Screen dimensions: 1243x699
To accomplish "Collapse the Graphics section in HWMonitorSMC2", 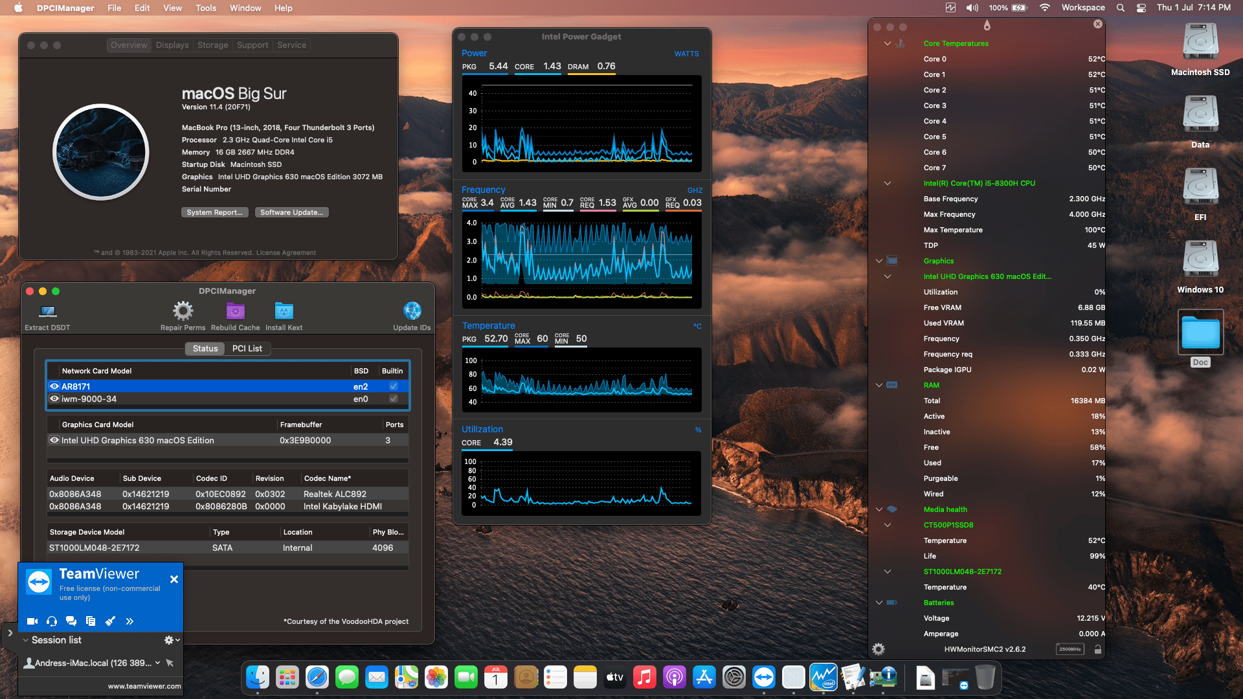I will (x=879, y=261).
